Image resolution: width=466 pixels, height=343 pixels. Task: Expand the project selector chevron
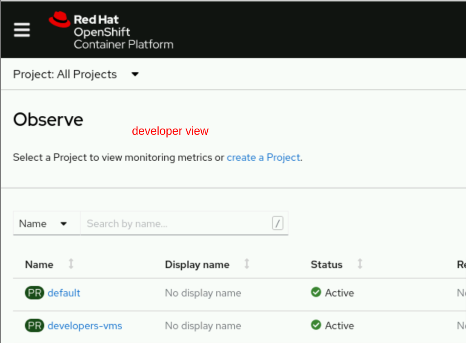click(134, 74)
